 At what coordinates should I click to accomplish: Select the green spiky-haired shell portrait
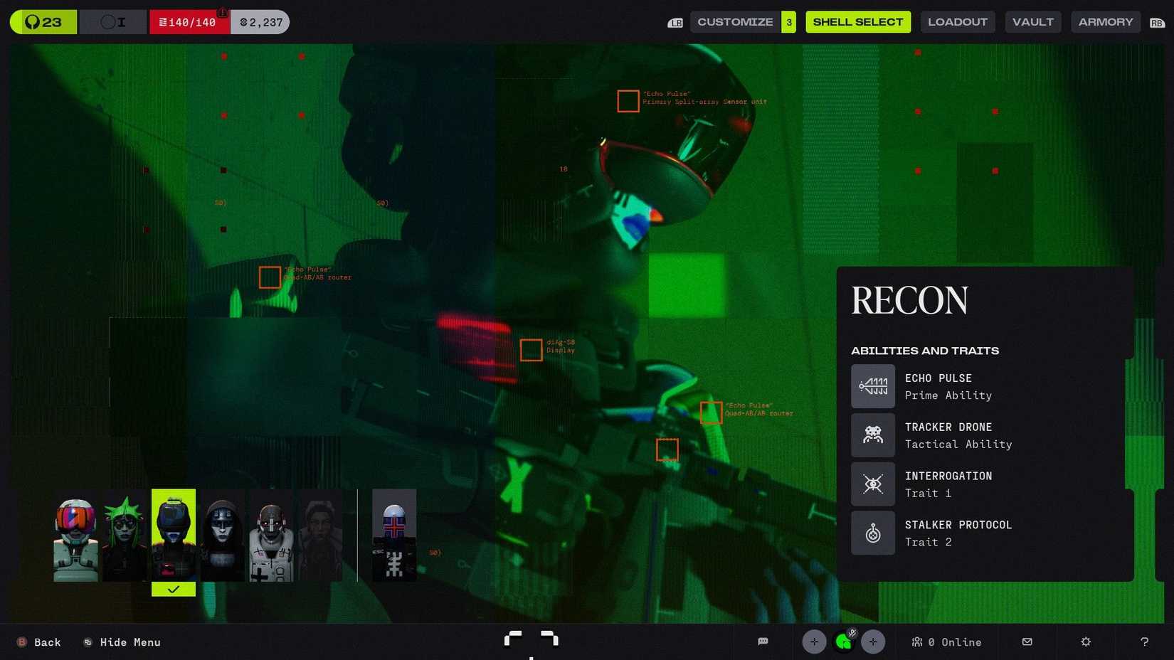[125, 536]
